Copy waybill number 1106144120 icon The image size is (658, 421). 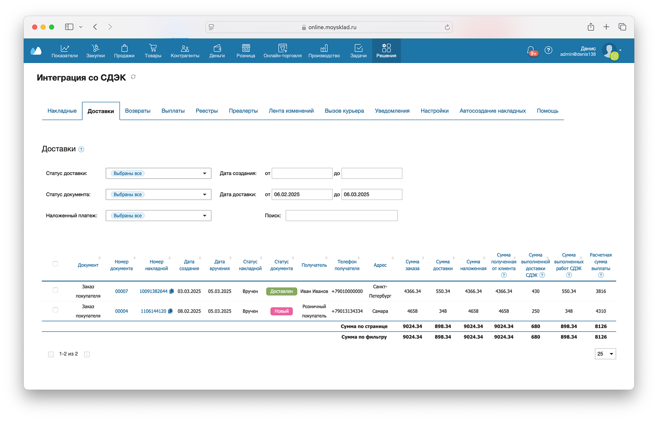(170, 311)
